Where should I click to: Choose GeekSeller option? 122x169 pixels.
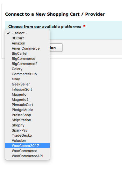click(27, 84)
